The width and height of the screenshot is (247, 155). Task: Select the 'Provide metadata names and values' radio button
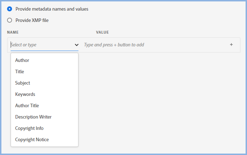tap(10, 9)
